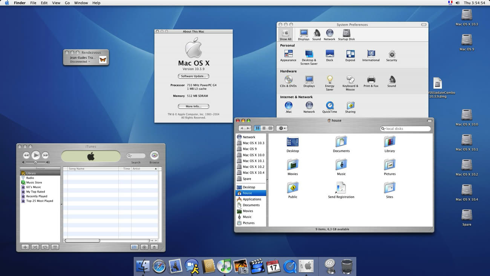This screenshot has height=276, width=490.
Task: Open the QuickTime preference pane
Action: point(329,106)
